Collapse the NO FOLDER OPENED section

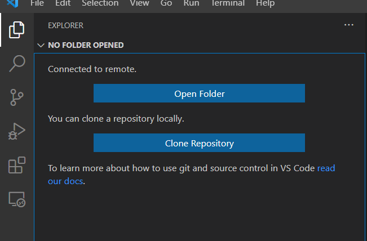tap(40, 45)
